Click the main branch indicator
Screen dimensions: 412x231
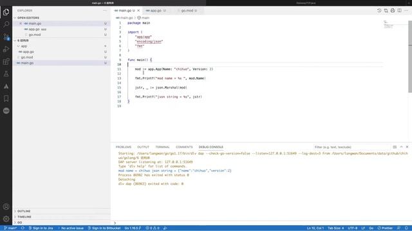point(10,228)
